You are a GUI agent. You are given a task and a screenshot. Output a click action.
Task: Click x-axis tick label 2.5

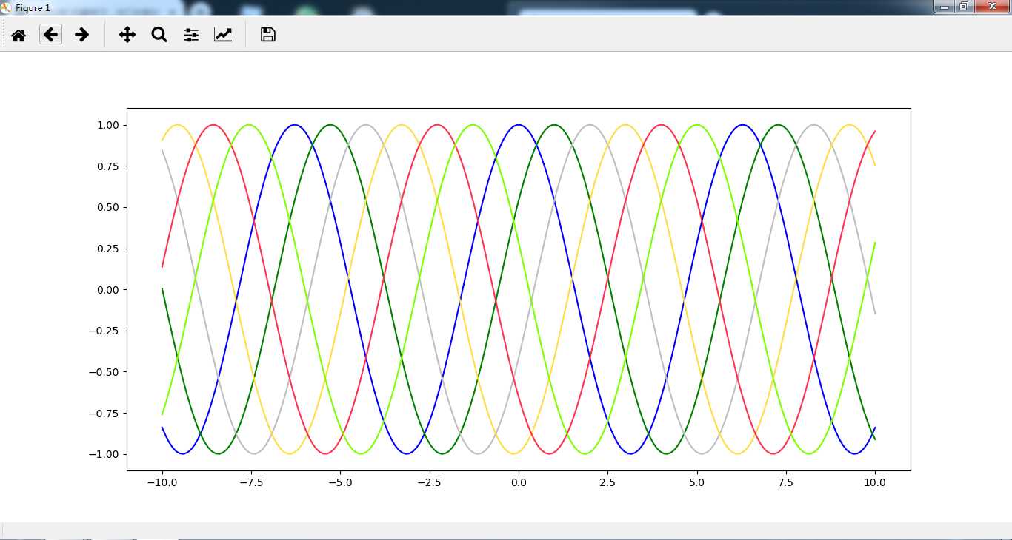[x=607, y=482]
